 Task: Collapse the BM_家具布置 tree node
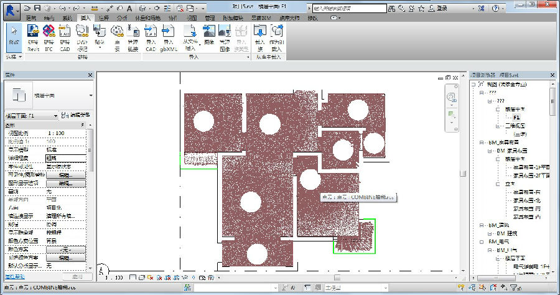[x=482, y=143]
